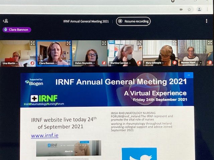The height and width of the screenshot is (160, 214).
Task: Click the Biogen supporter logo
Action: click(x=34, y=82)
